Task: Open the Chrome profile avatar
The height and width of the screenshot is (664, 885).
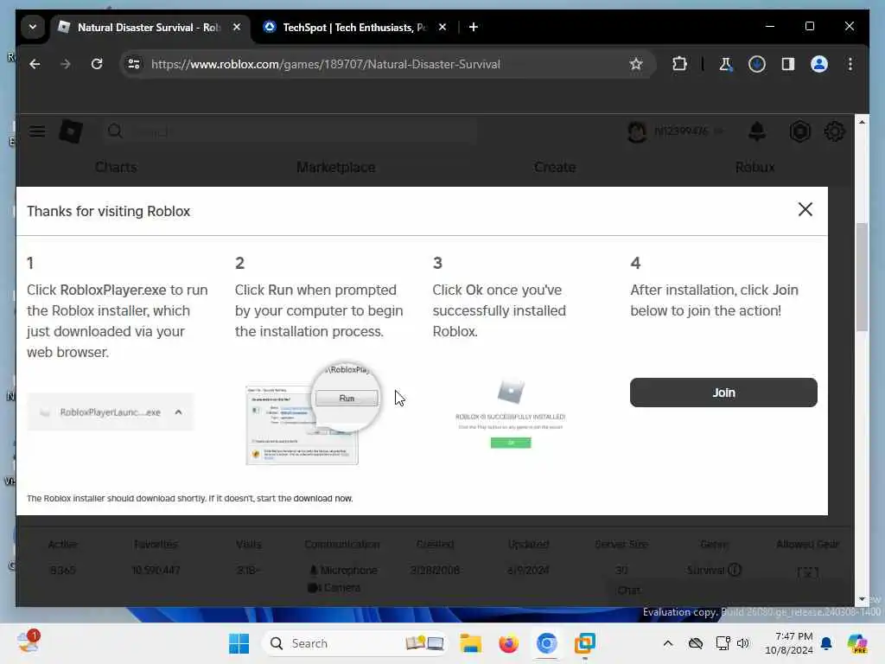Action: point(819,64)
